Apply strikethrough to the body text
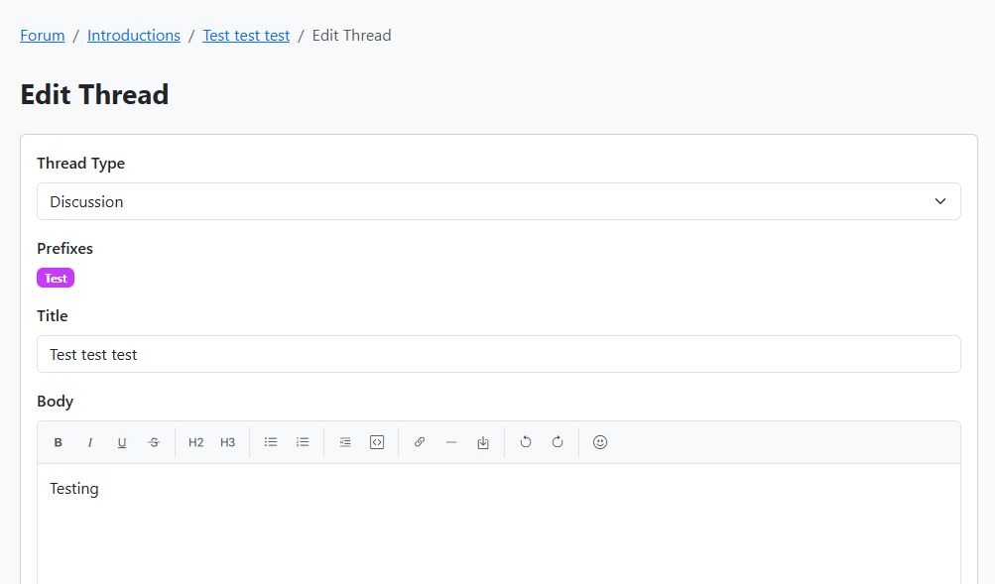 click(154, 441)
